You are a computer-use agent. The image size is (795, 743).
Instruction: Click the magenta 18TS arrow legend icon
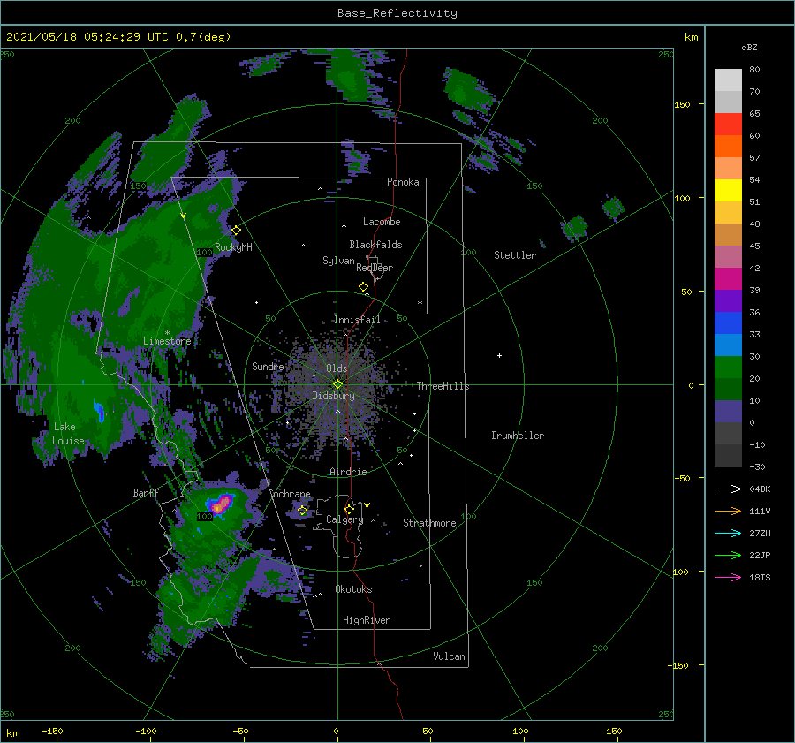tap(728, 577)
